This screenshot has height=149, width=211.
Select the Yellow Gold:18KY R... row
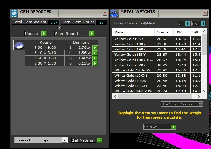[x=157, y=60]
